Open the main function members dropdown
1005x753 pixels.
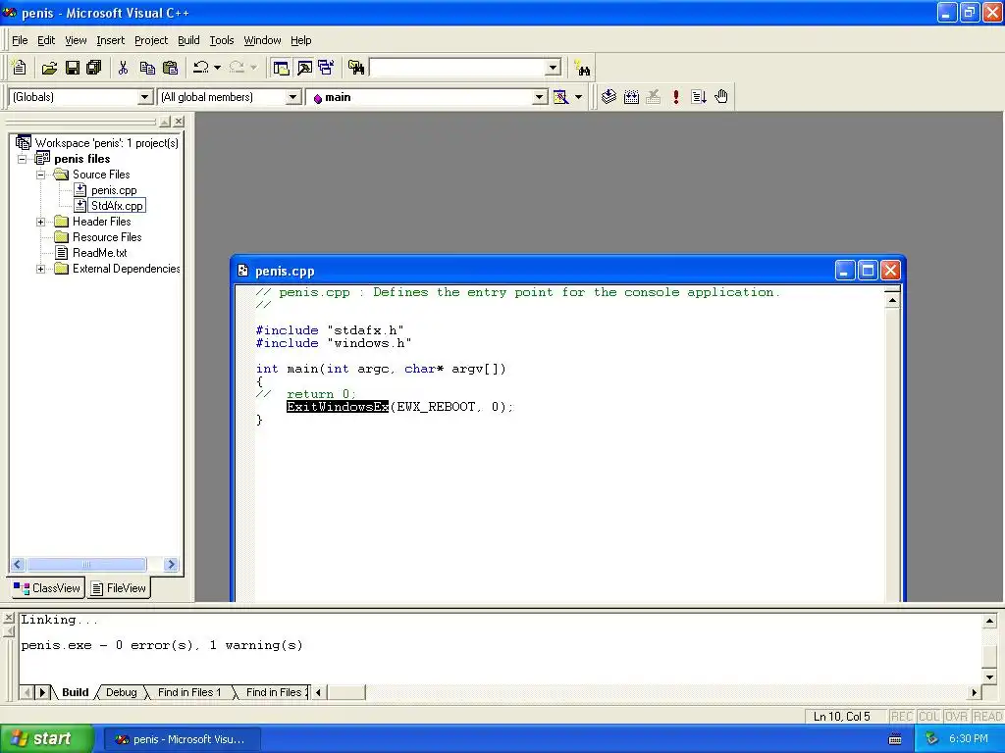[540, 97]
